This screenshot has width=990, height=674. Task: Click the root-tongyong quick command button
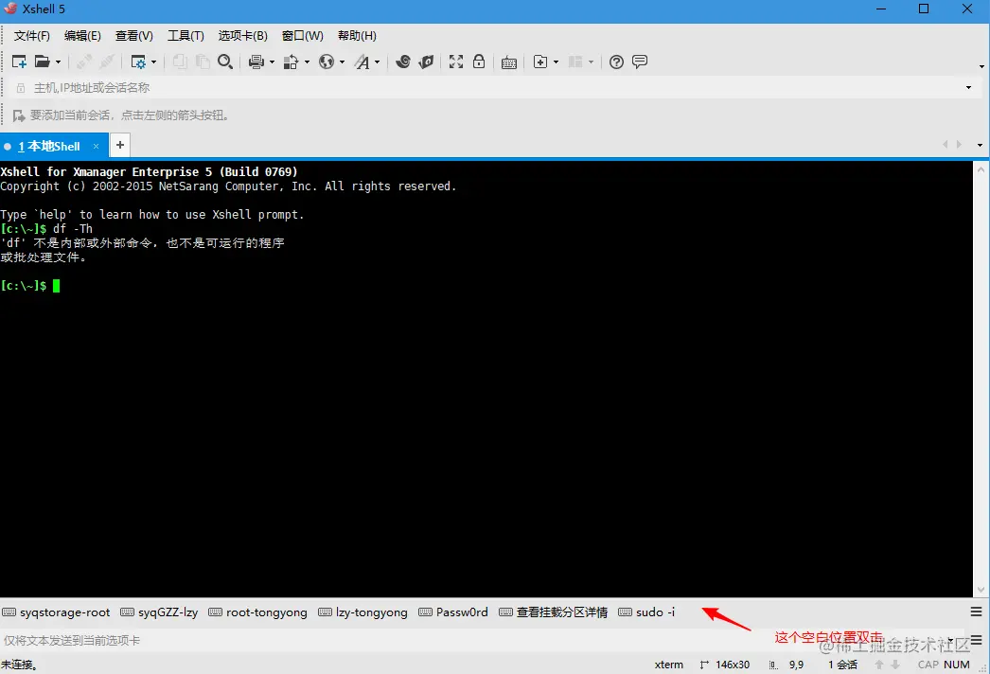pyautogui.click(x=257, y=612)
